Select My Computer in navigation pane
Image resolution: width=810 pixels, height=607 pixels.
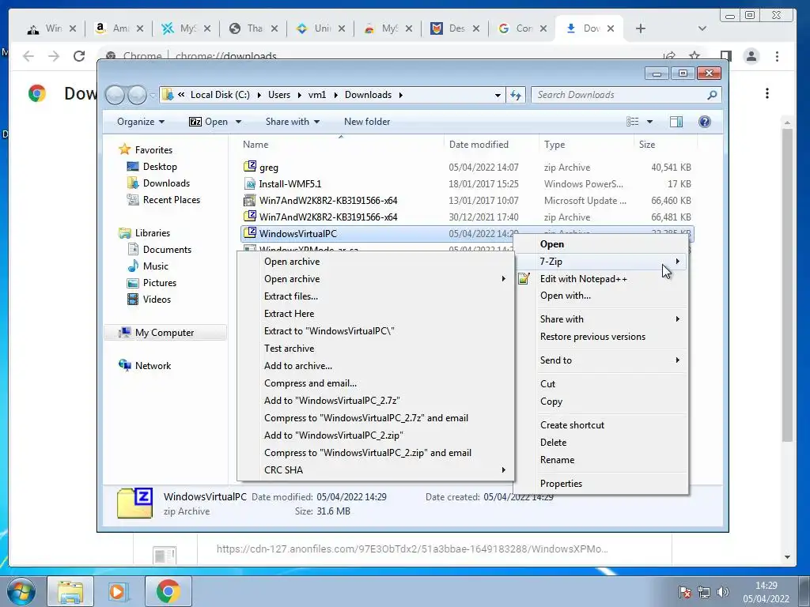point(165,333)
